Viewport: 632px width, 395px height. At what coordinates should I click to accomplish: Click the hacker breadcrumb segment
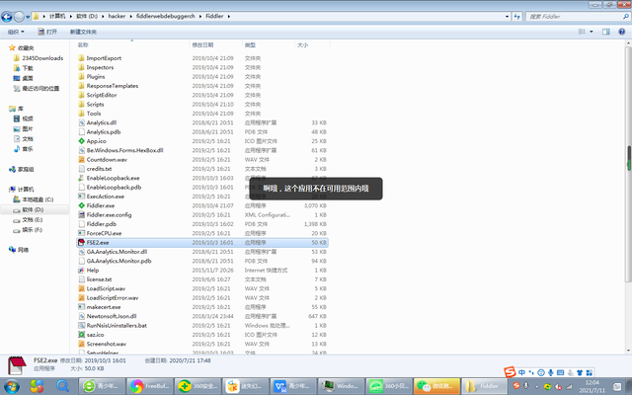(117, 16)
